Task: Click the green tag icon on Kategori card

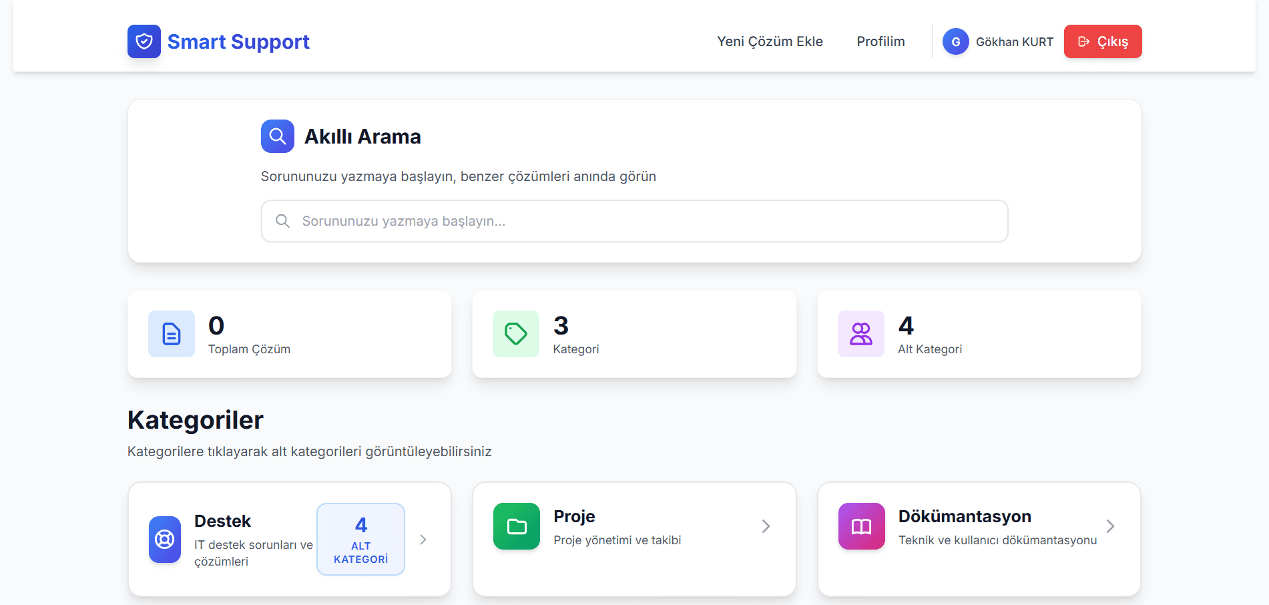Action: (x=515, y=333)
